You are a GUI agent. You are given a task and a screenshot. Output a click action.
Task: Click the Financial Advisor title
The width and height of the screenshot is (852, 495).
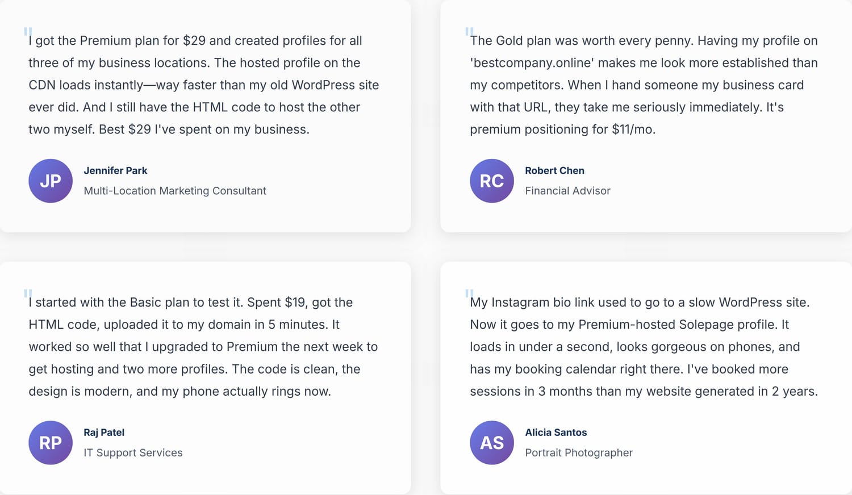click(567, 191)
